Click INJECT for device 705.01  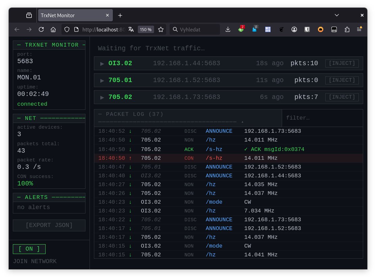342,80
